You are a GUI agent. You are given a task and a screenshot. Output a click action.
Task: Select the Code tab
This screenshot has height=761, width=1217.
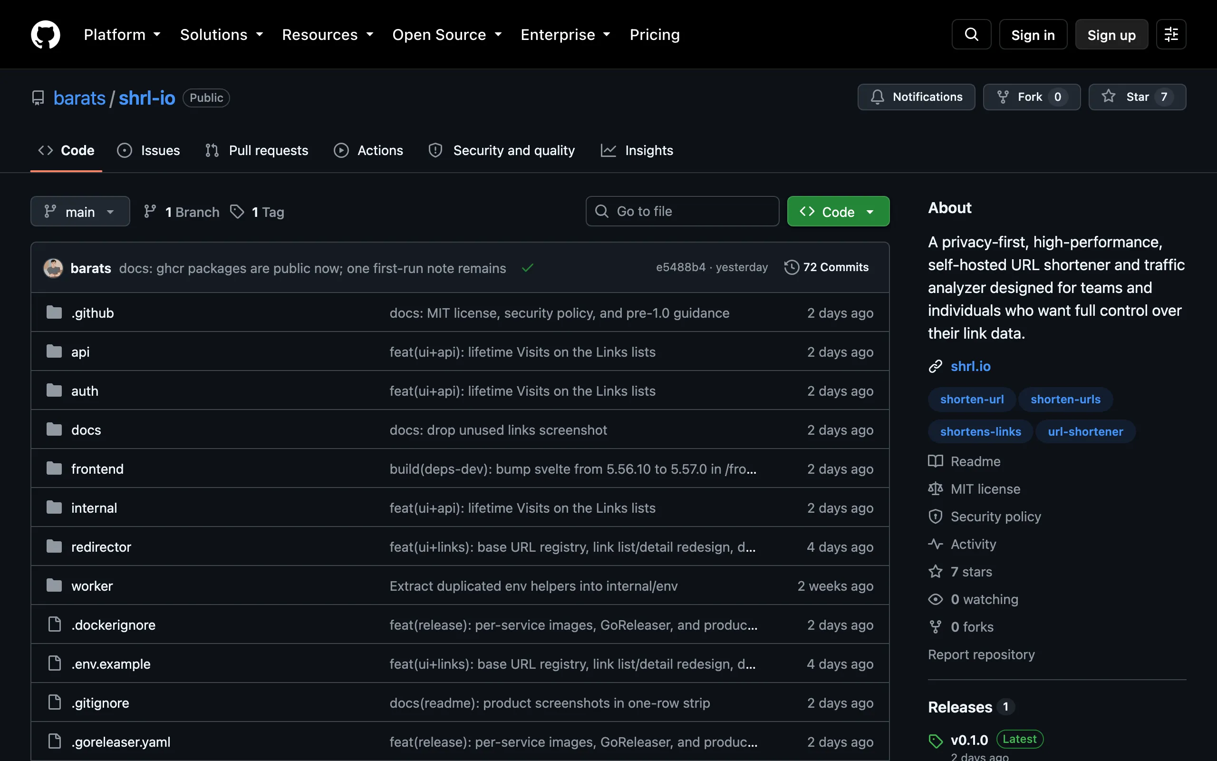point(67,150)
